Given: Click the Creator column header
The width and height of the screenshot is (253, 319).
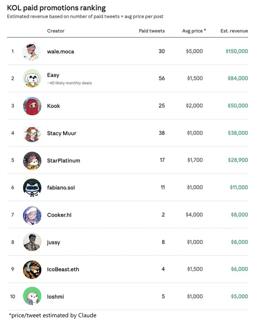Looking at the screenshot, I should [x=56, y=31].
